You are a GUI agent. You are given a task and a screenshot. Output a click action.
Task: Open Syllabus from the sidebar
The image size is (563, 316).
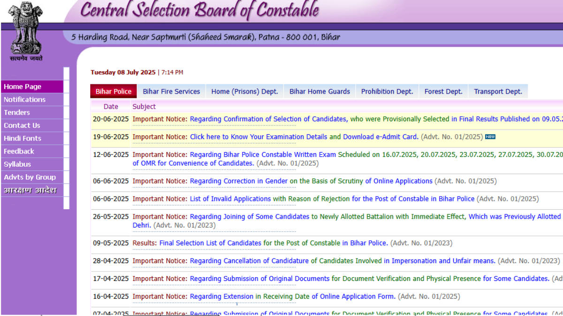point(31,164)
